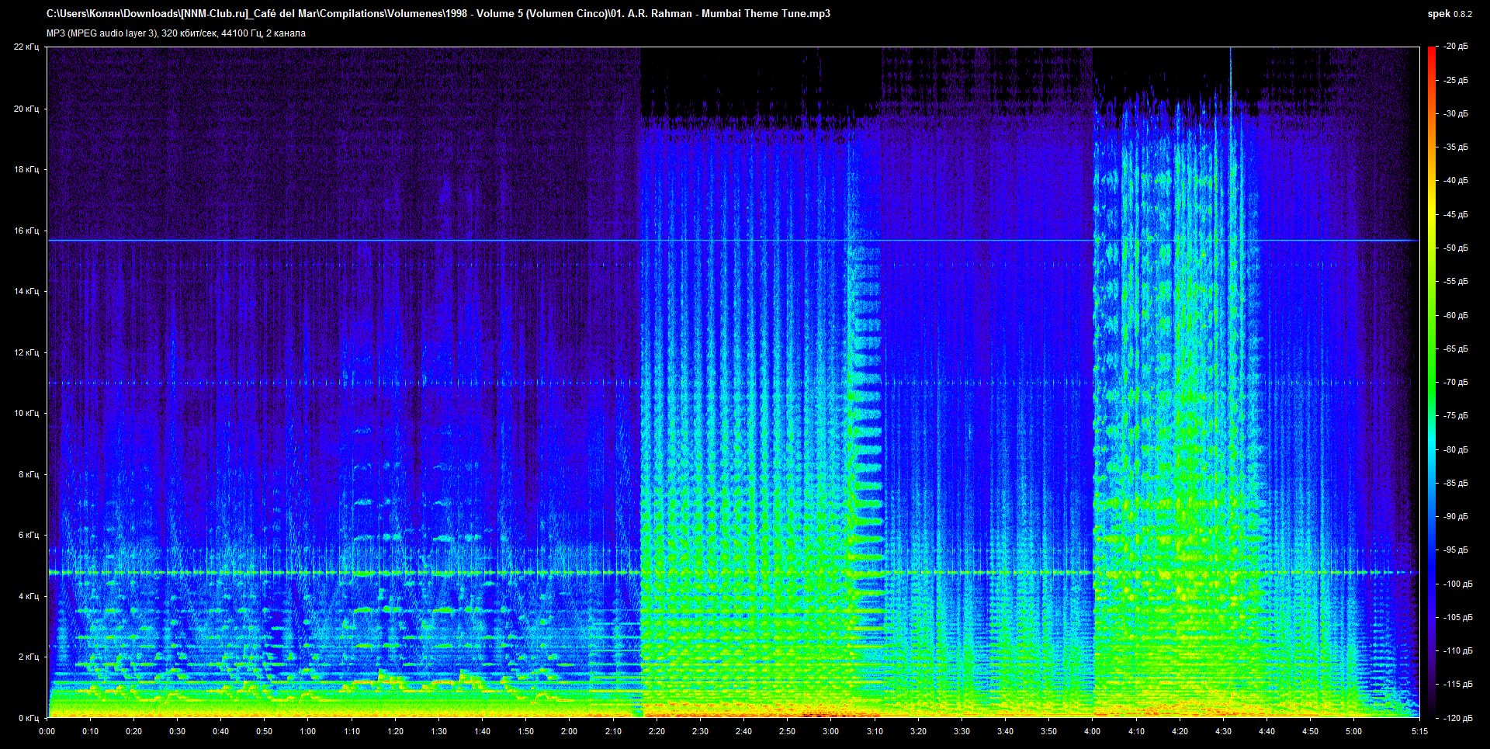Viewport: 1490px width, 749px height.
Task: Click the 2:20 time axis label
Action: click(656, 731)
